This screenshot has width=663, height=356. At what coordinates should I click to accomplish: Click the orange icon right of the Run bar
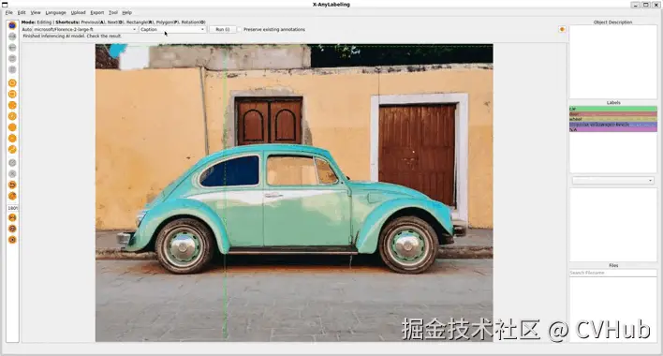click(562, 29)
